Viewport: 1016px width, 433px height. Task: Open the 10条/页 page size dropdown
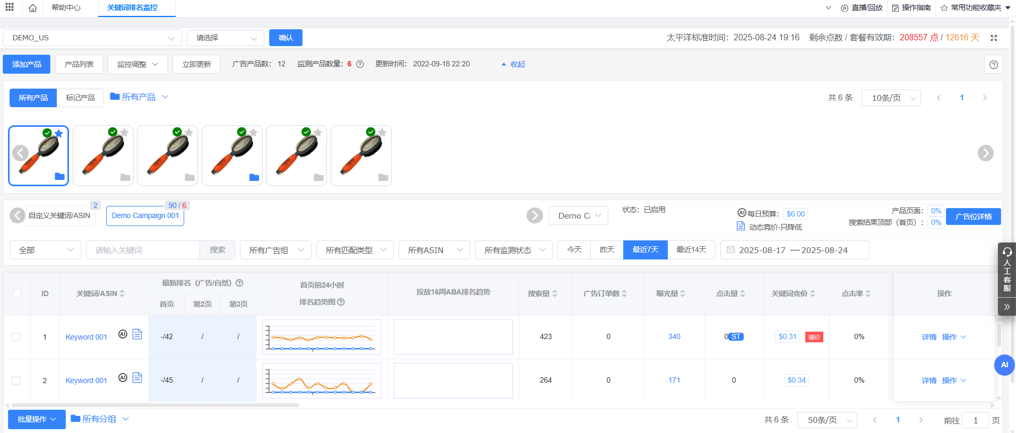891,98
